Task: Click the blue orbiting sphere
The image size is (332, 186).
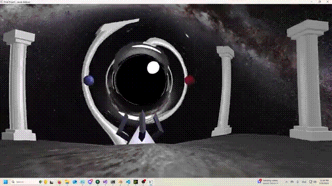Action: coord(89,80)
